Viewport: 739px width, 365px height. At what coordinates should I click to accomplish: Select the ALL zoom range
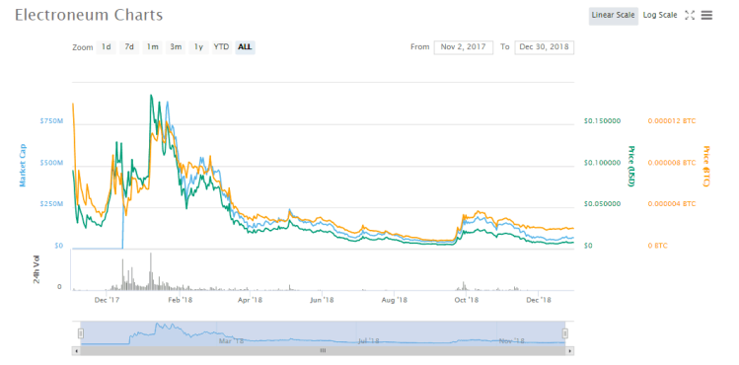coord(245,47)
